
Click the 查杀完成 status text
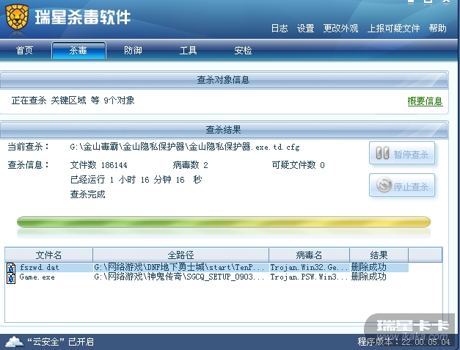pos(87,194)
